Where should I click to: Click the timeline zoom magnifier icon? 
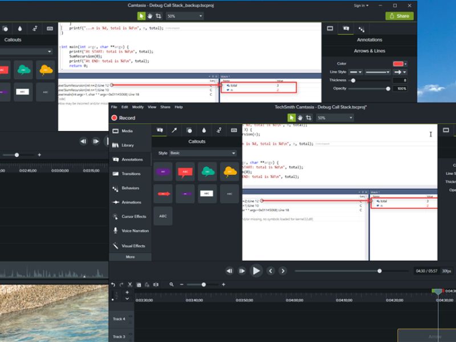pos(172,284)
